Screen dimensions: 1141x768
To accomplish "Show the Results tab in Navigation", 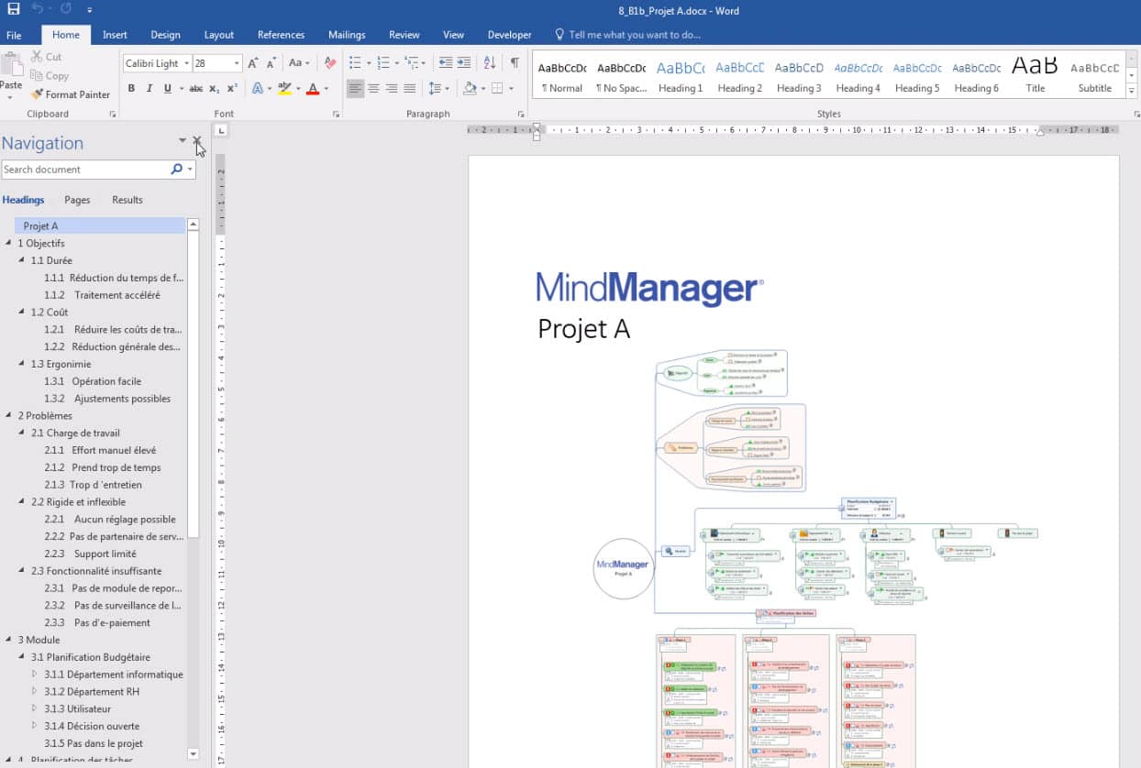I will click(x=127, y=200).
